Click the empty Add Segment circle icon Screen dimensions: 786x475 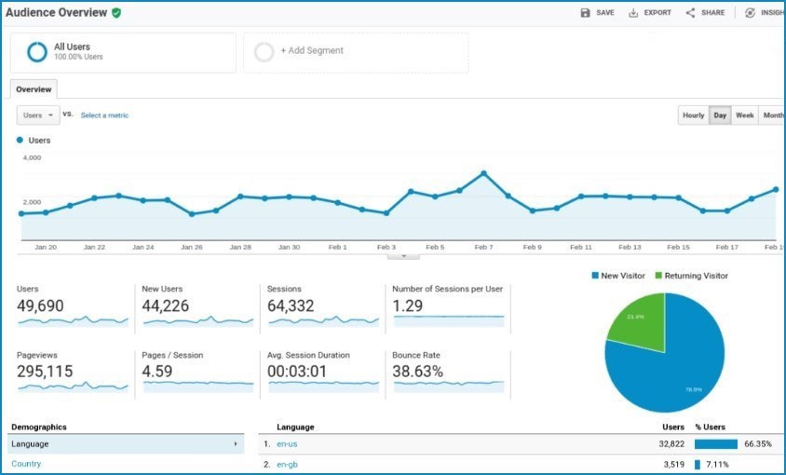coord(264,52)
